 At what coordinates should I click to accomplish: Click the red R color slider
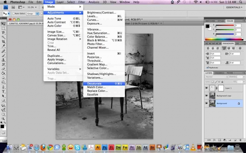(225, 25)
